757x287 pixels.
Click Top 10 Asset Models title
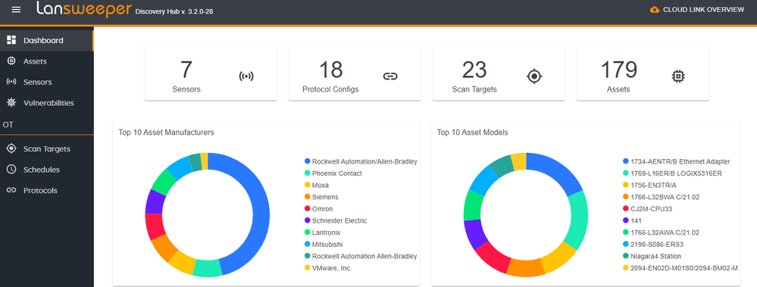pos(472,132)
